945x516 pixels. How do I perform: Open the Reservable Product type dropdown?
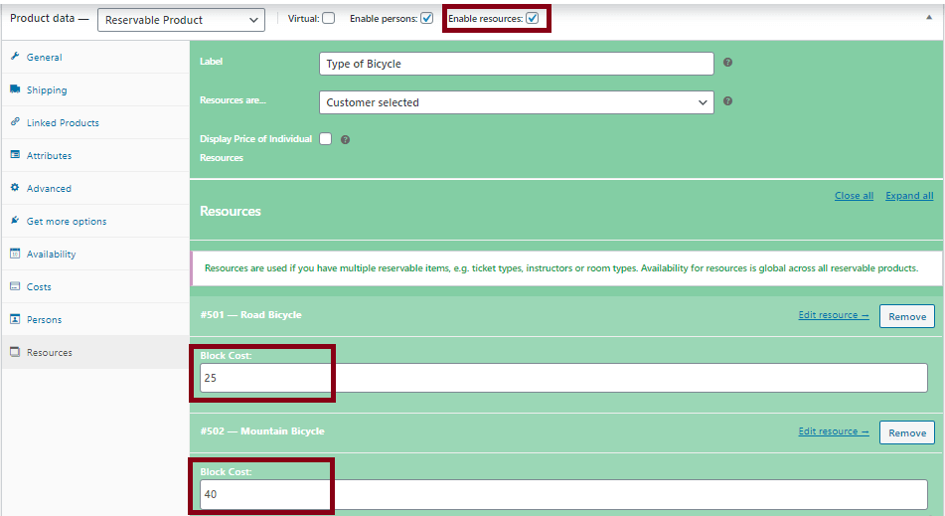tap(181, 20)
